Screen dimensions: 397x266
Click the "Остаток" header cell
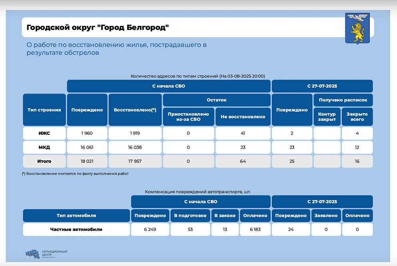pos(216,100)
